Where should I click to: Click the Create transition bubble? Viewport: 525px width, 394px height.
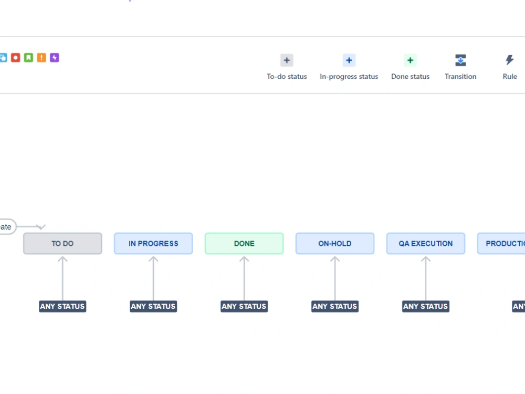tap(6, 226)
